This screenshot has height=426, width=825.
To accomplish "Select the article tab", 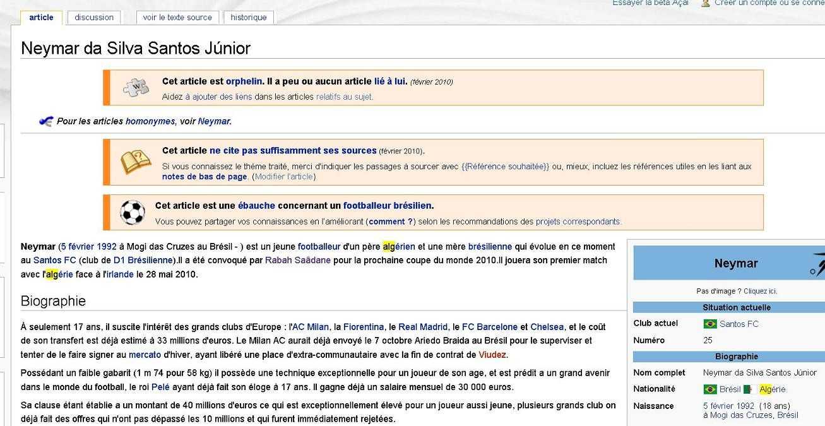I will tap(42, 18).
